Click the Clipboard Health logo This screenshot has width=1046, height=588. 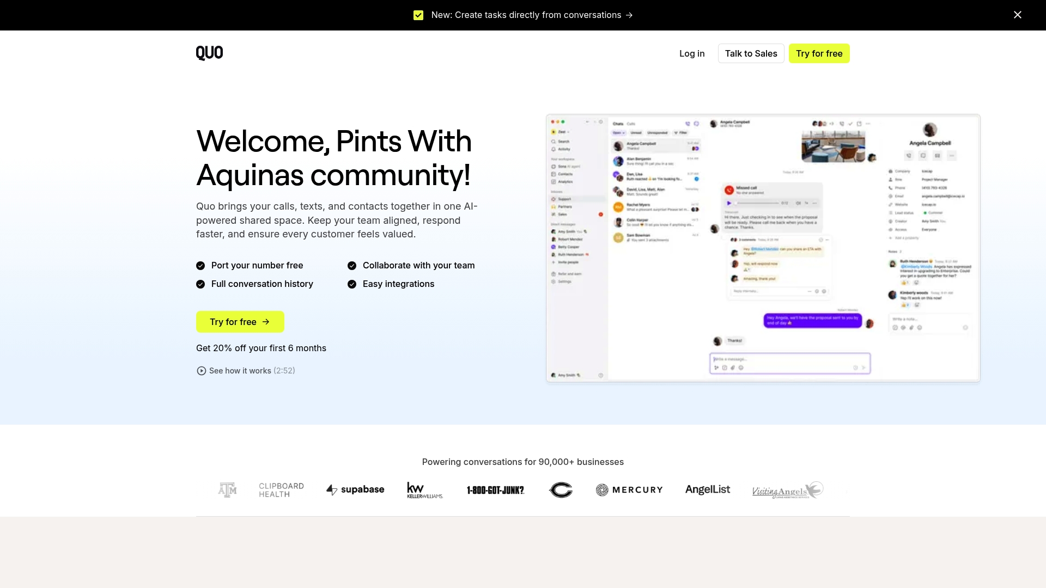point(281,490)
